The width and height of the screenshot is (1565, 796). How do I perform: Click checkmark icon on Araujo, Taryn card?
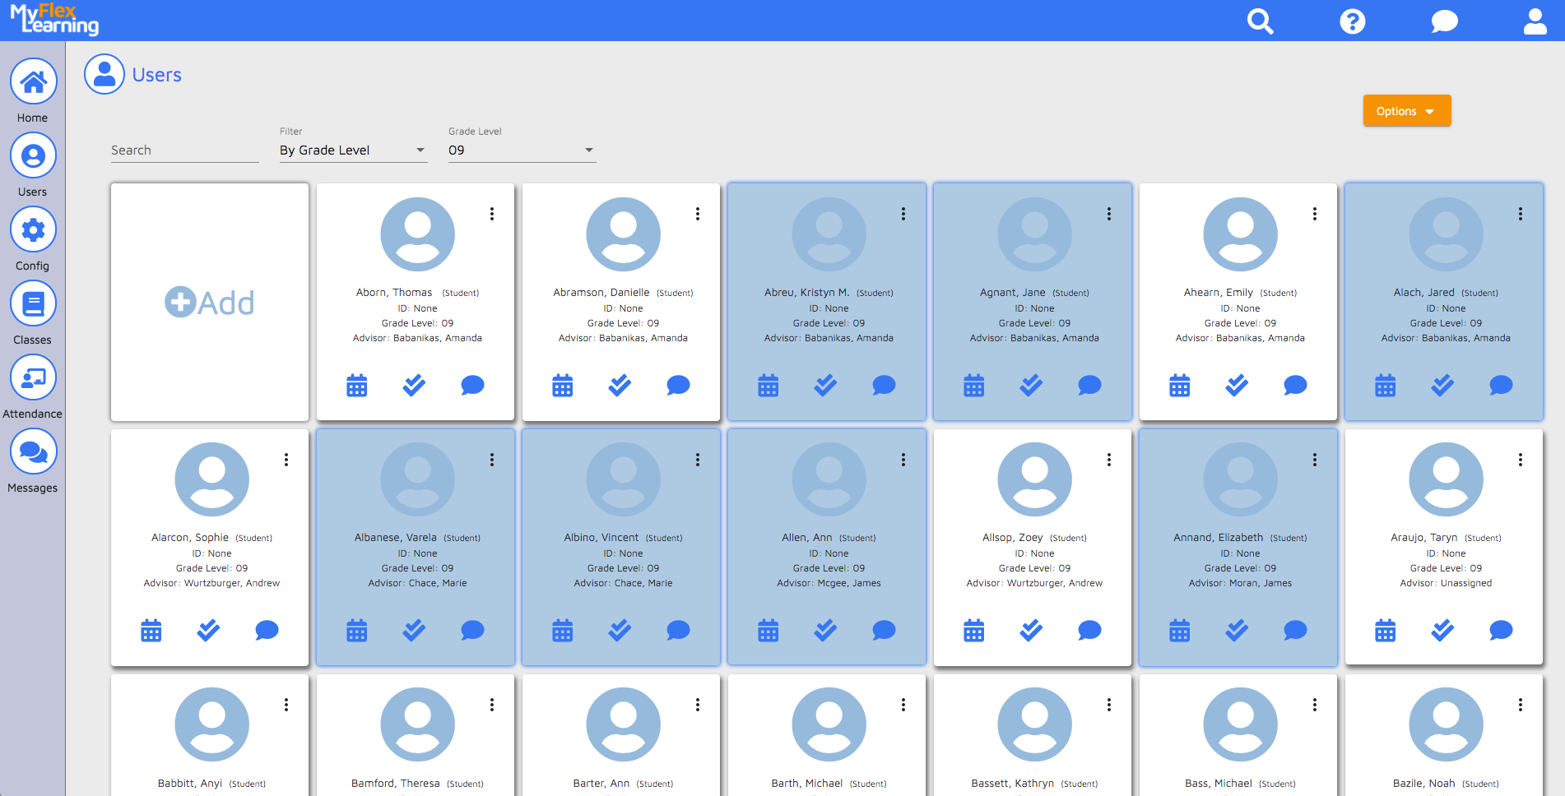click(x=1442, y=631)
